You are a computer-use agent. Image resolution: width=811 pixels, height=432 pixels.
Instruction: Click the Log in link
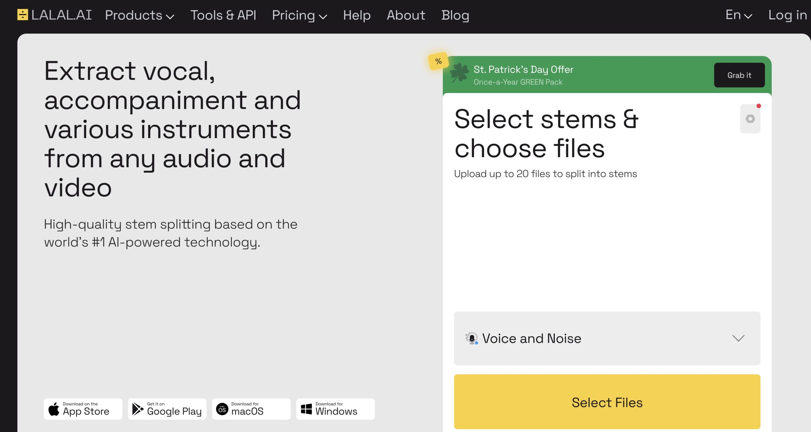787,15
